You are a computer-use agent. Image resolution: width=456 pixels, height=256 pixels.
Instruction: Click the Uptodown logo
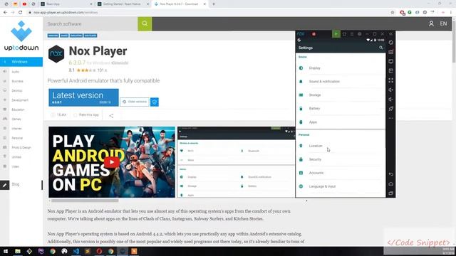(21, 36)
